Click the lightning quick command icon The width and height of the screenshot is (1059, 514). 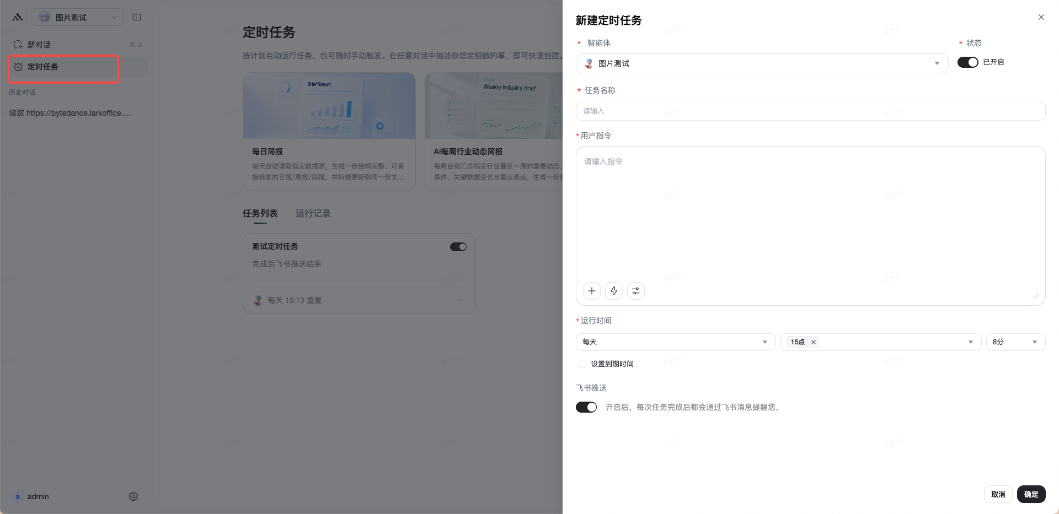click(614, 291)
